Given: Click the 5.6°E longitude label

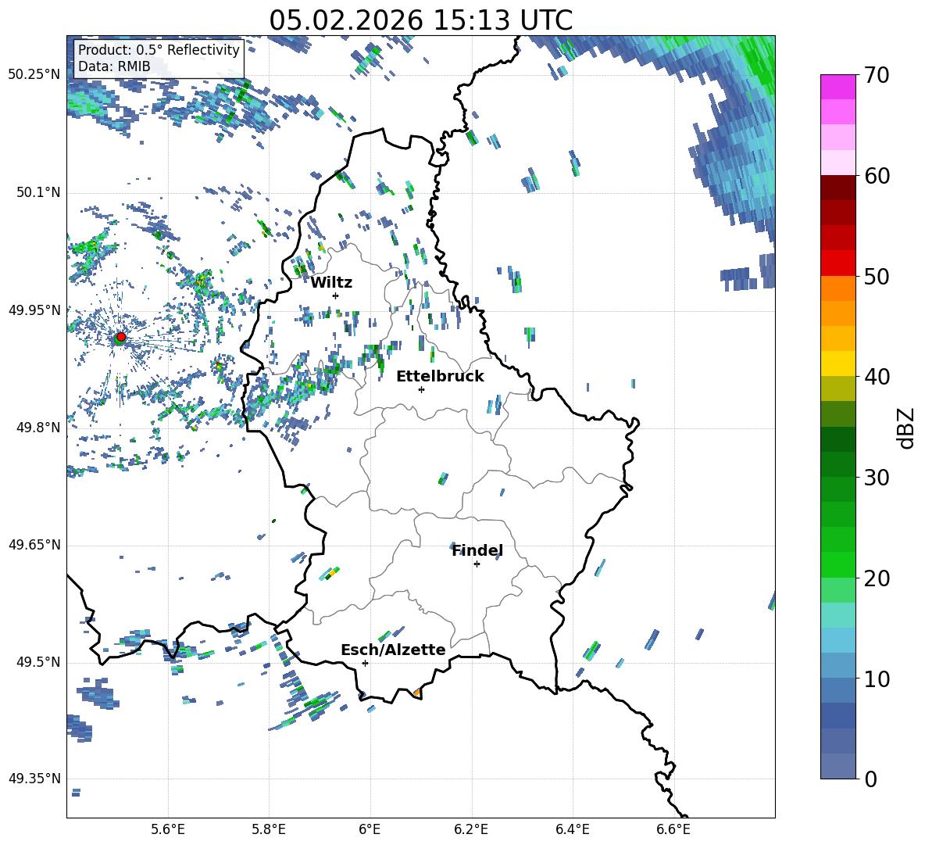Looking at the screenshot, I should 168,829.
